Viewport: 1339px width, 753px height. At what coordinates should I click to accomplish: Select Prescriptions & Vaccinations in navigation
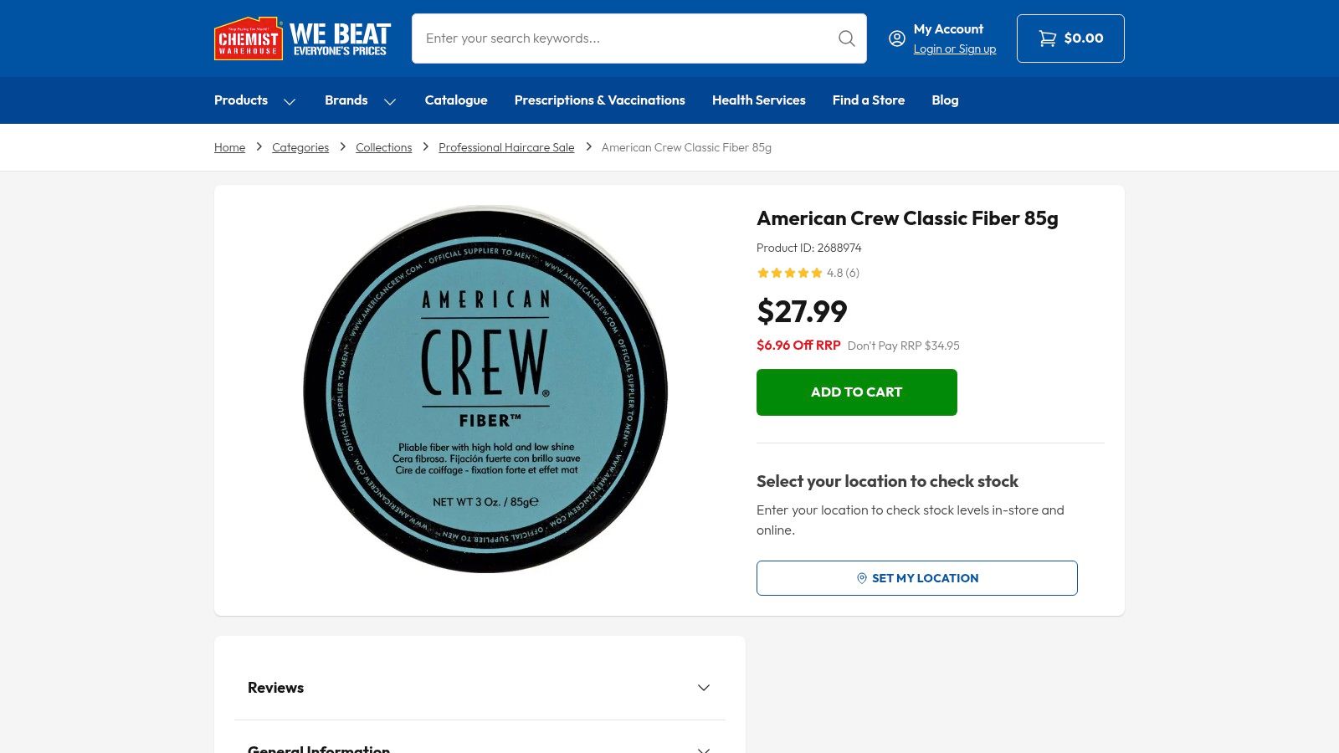point(599,100)
